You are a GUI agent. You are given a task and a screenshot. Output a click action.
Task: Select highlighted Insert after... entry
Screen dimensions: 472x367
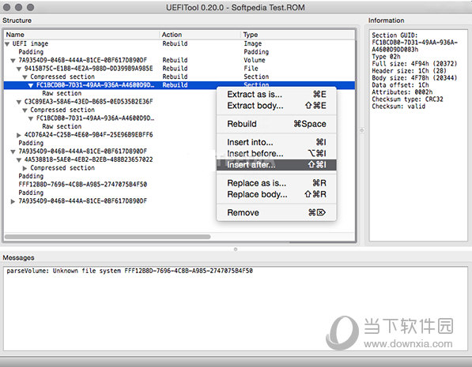click(x=277, y=165)
